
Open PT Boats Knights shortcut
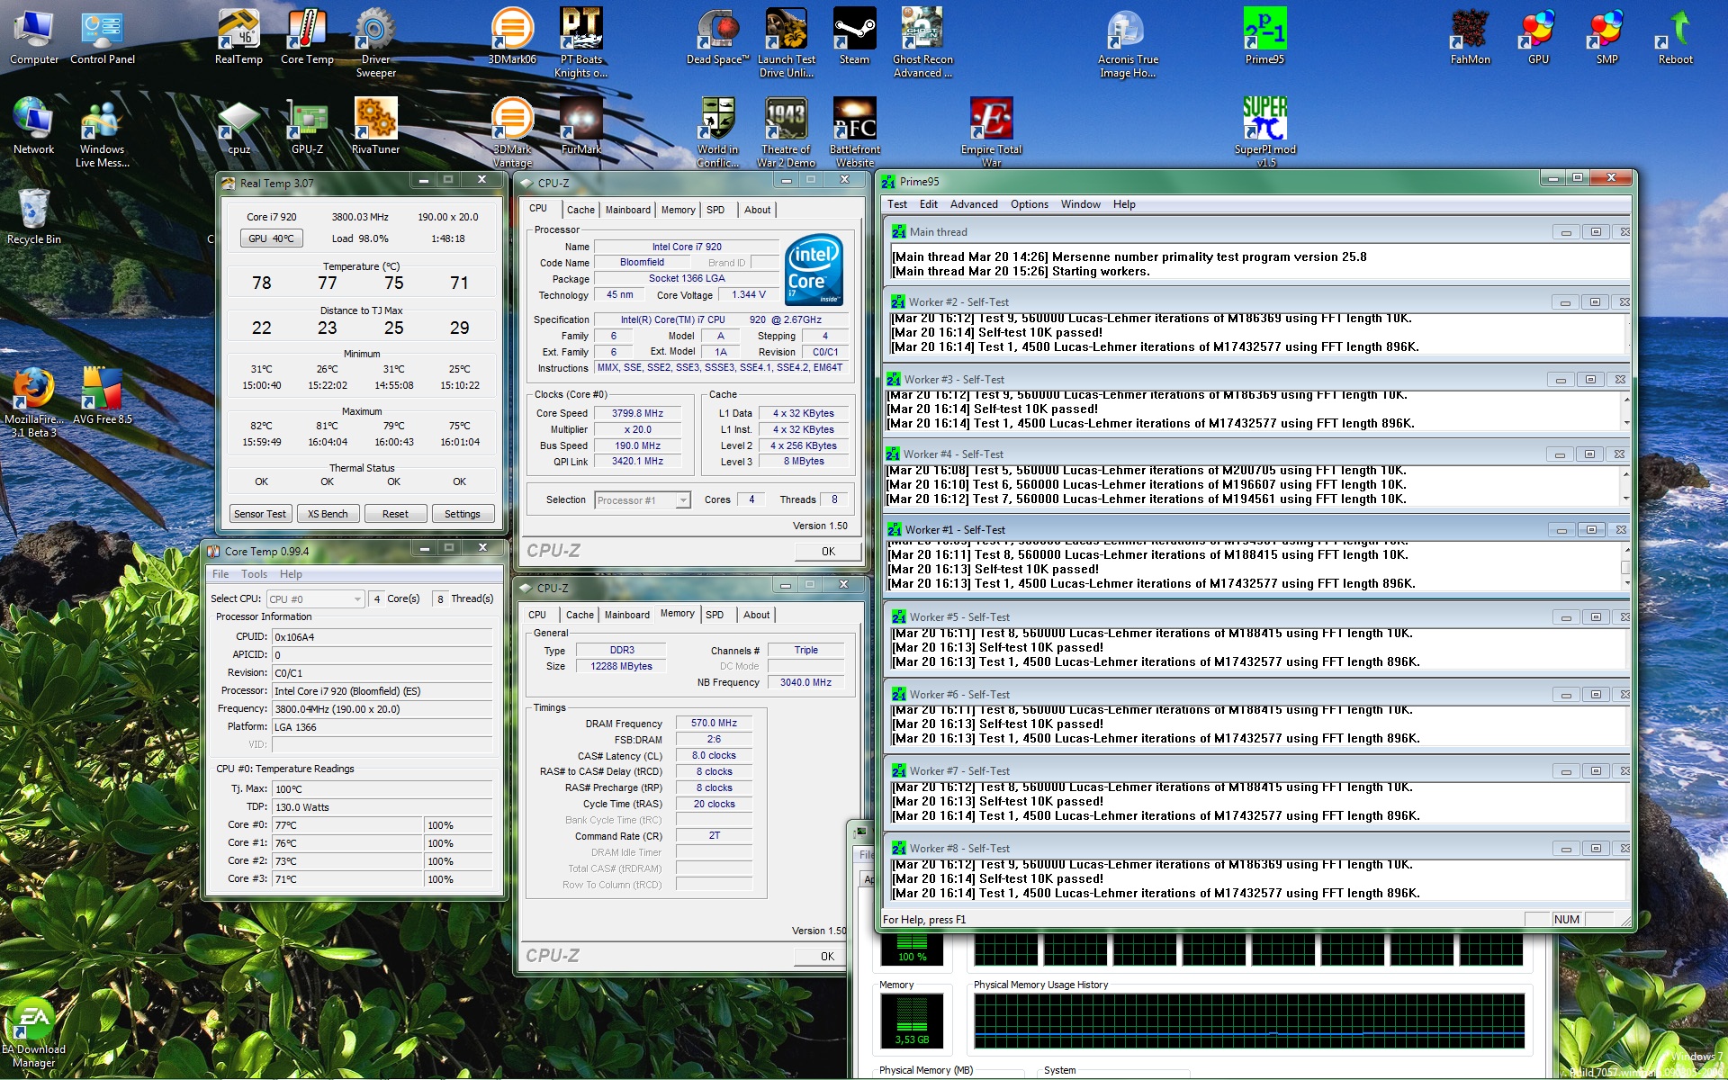pos(580,42)
